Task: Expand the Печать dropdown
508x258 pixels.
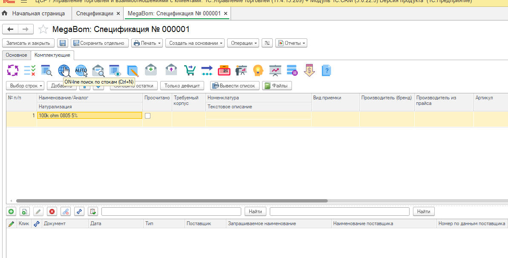Action: click(147, 43)
